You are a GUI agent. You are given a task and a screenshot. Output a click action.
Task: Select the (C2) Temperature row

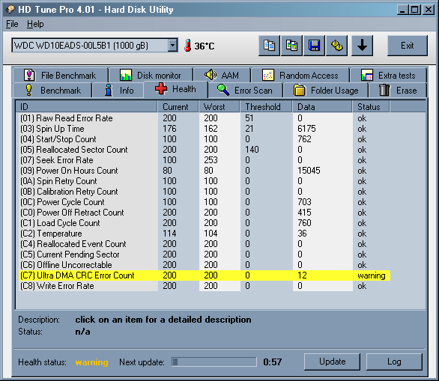pyautogui.click(x=205, y=234)
